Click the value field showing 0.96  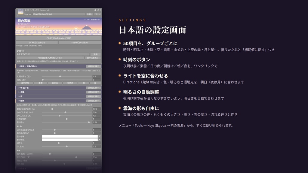coord(97,123)
